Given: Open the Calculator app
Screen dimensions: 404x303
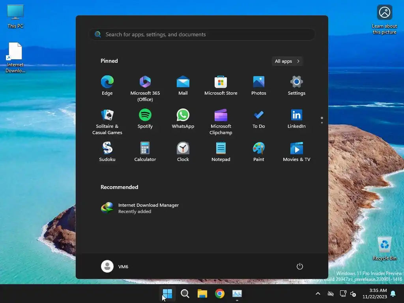Looking at the screenshot, I should [145, 152].
